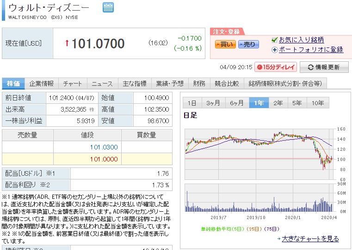Click the 前日終値 label
The height and width of the screenshot is (250, 352).
point(18,98)
